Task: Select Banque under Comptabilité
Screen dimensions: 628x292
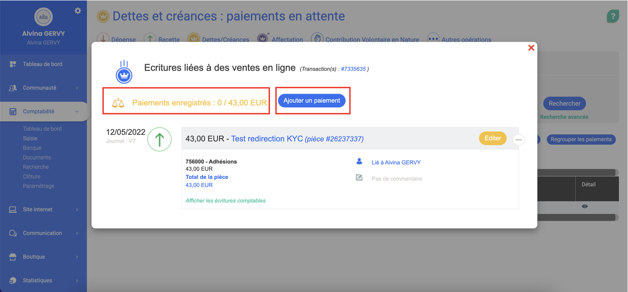Action: pos(32,148)
